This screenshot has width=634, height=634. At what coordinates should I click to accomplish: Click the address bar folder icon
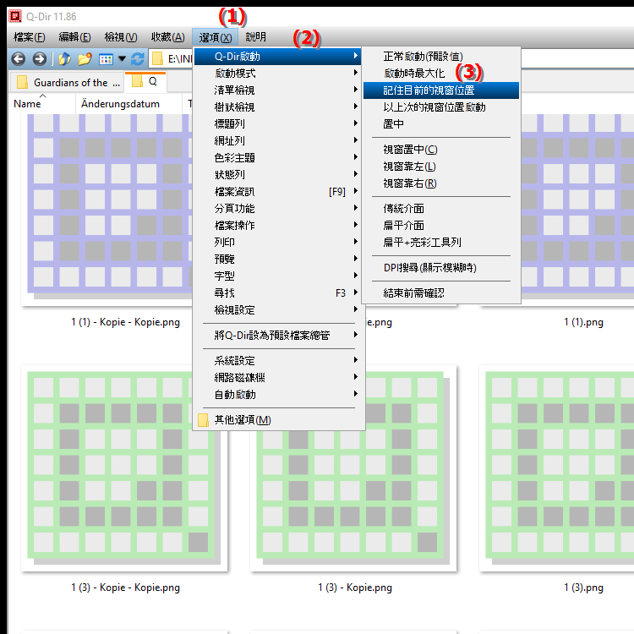click(157, 59)
